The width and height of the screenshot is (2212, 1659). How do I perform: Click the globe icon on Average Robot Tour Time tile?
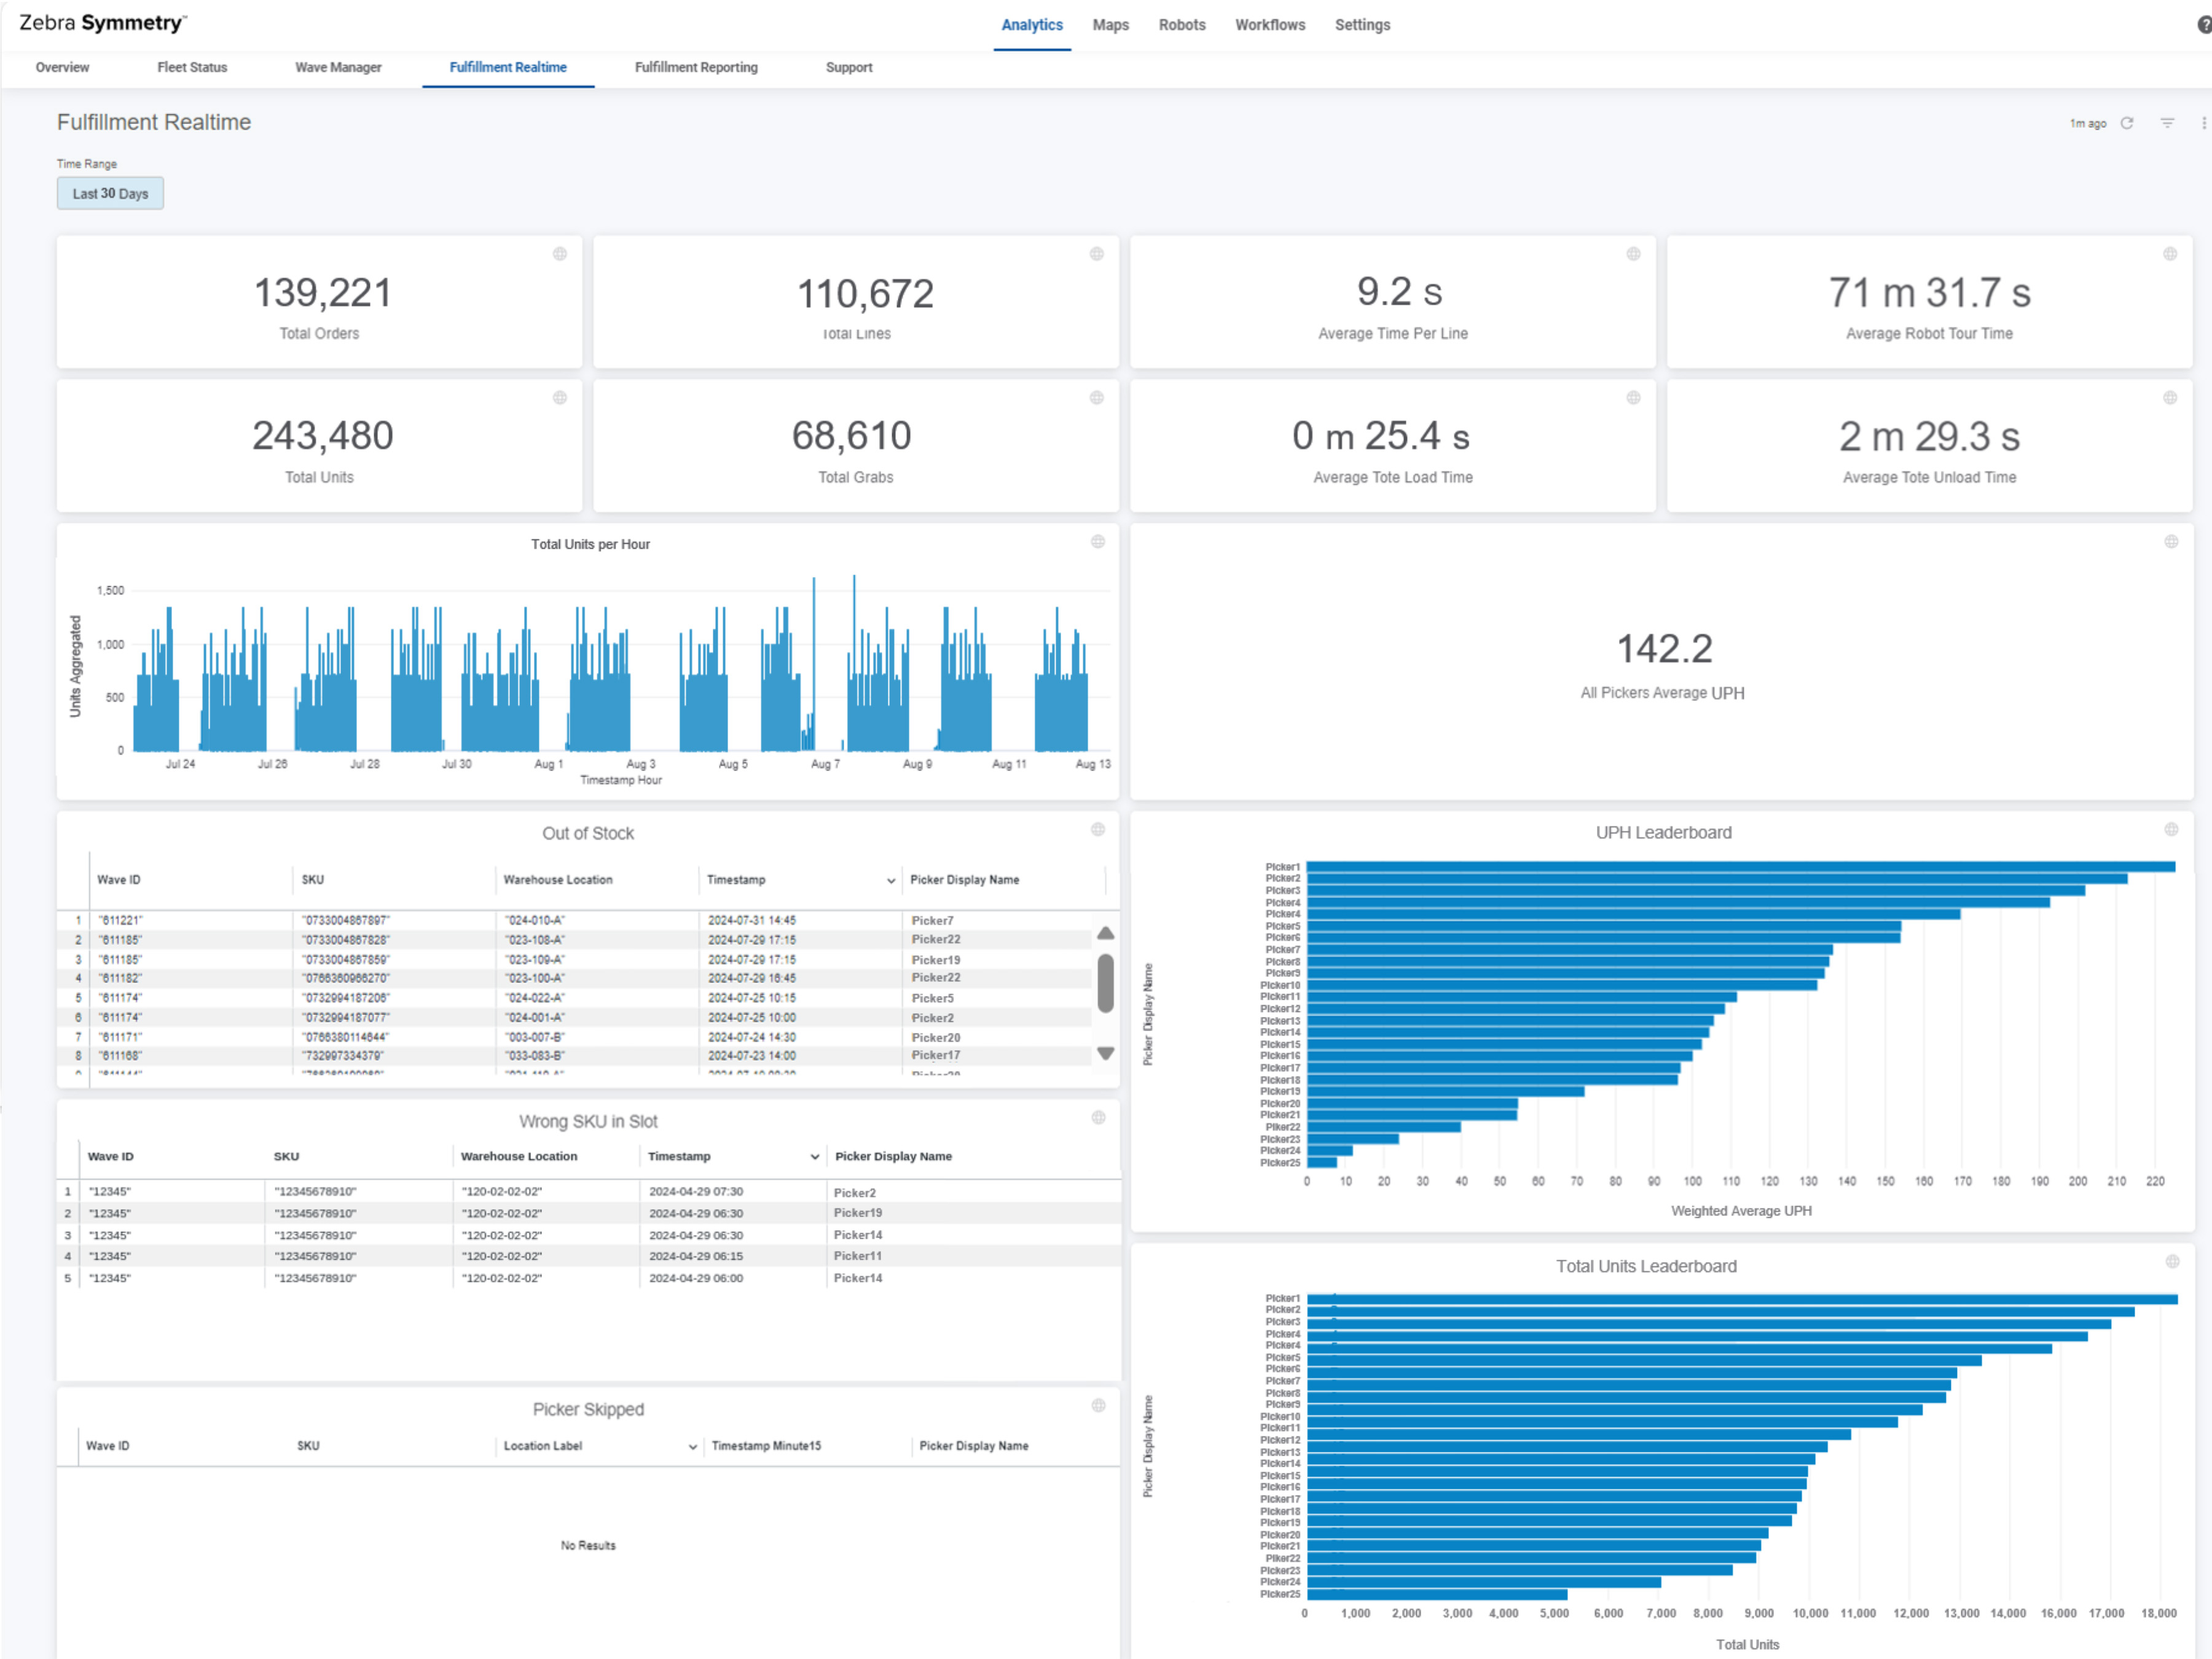pyautogui.click(x=2170, y=254)
